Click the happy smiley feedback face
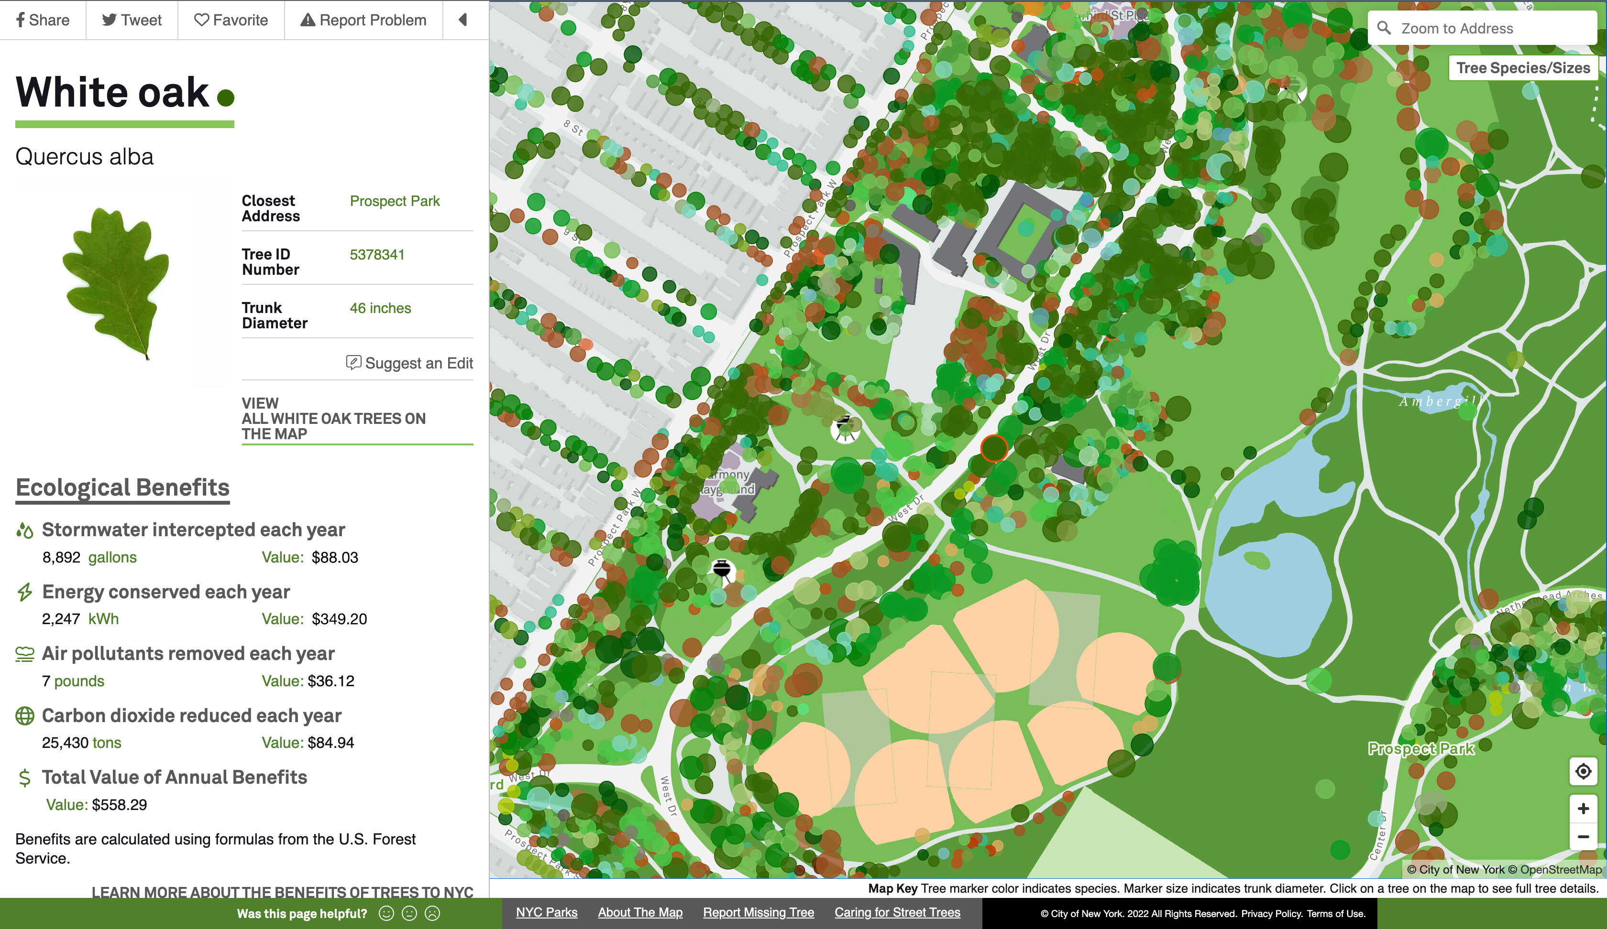 pos(386,913)
